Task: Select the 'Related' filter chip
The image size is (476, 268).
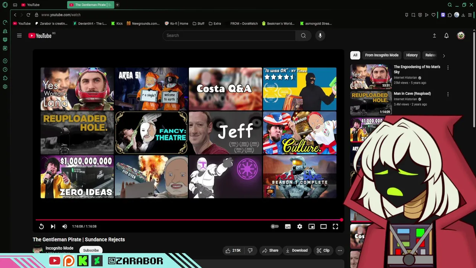Action: point(431,55)
